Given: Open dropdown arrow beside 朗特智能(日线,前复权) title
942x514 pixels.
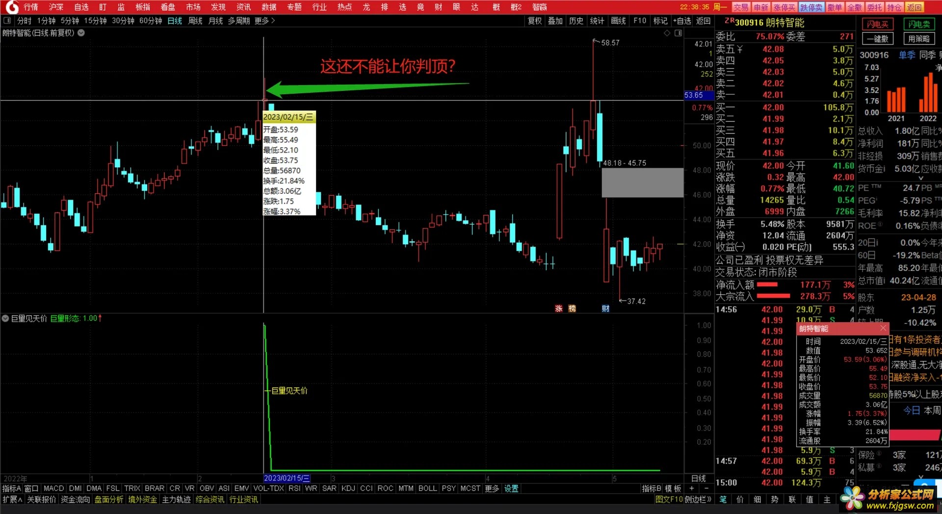Looking at the screenshot, I should click(81, 33).
